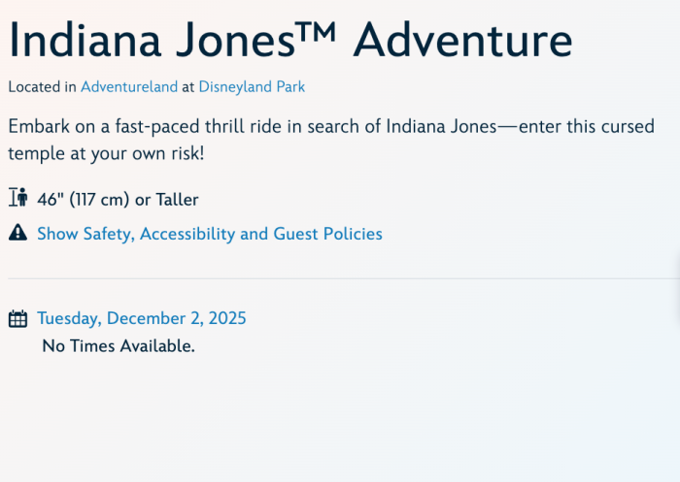
Task: Open the Adventureland link
Action: click(x=129, y=86)
